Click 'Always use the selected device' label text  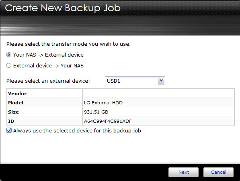[77, 130]
